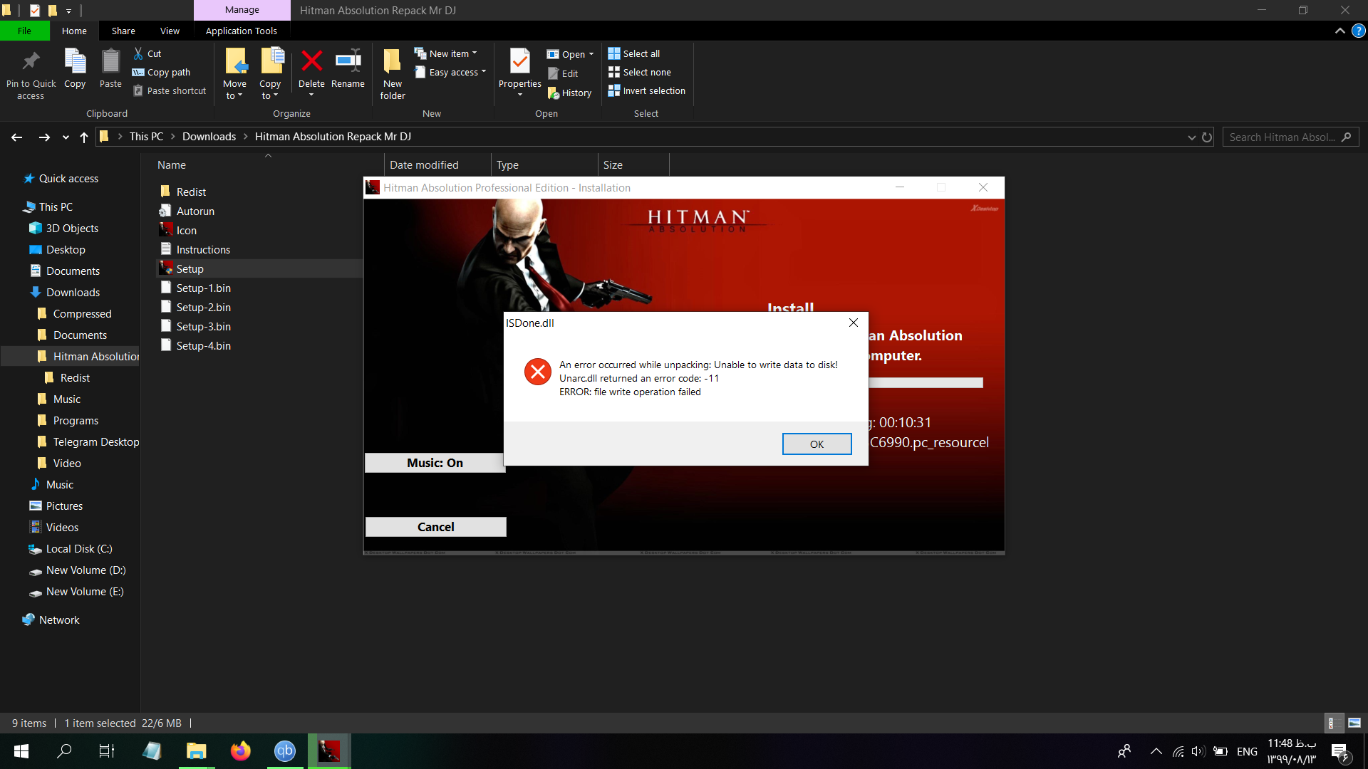1368x769 pixels.
Task: Click the red Delete icon in ribbon
Action: click(x=311, y=62)
